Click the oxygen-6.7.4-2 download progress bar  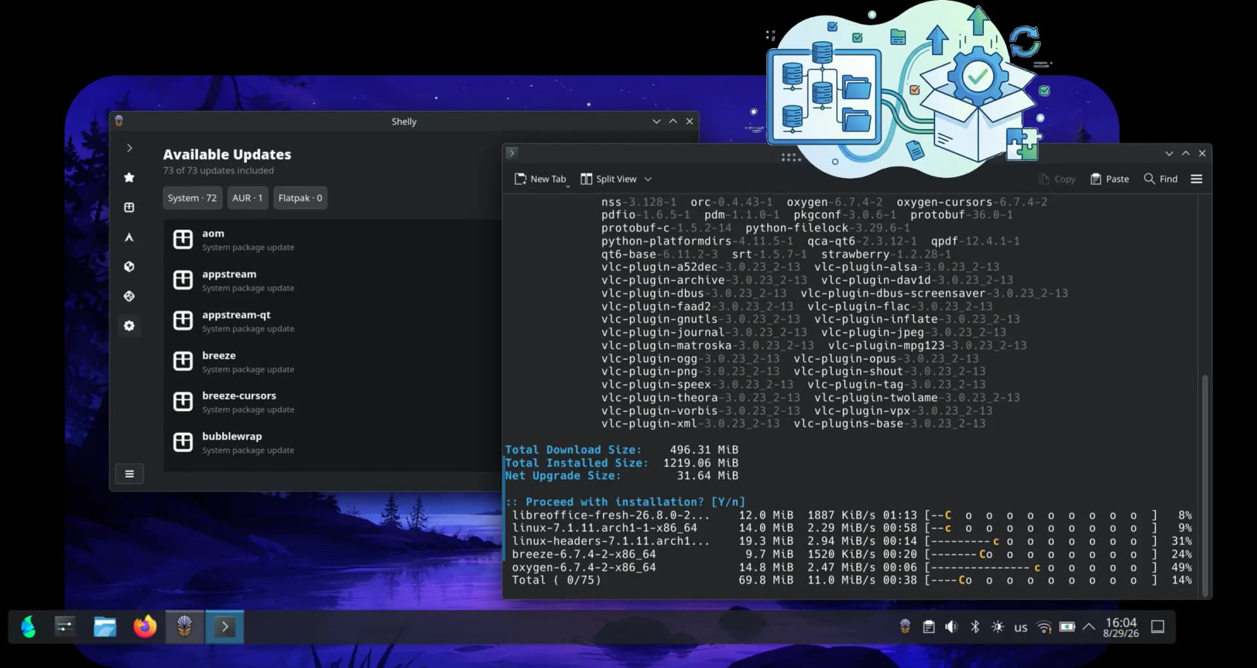pos(1041,567)
